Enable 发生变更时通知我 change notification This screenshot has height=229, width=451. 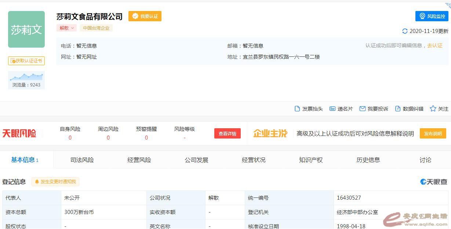(x=55, y=182)
